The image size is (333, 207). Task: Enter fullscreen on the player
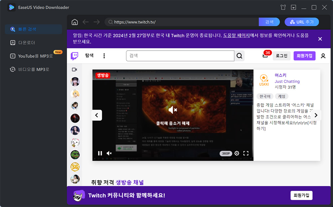246,153
